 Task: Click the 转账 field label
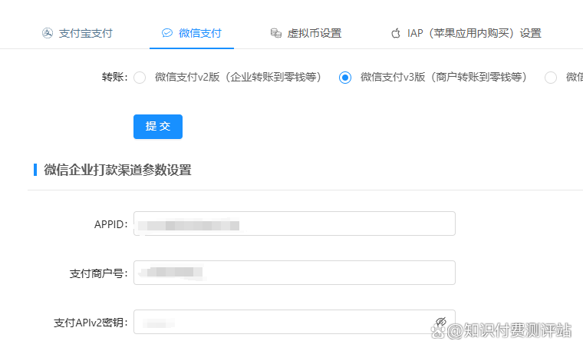point(114,77)
